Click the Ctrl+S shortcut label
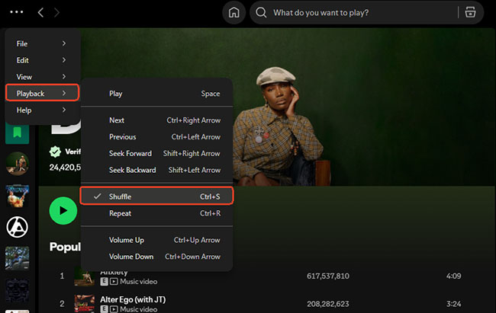The image size is (496, 313). coord(210,196)
